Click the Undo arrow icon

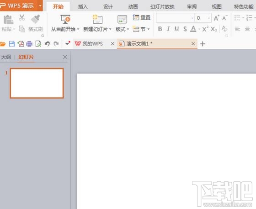pyautogui.click(x=47, y=44)
